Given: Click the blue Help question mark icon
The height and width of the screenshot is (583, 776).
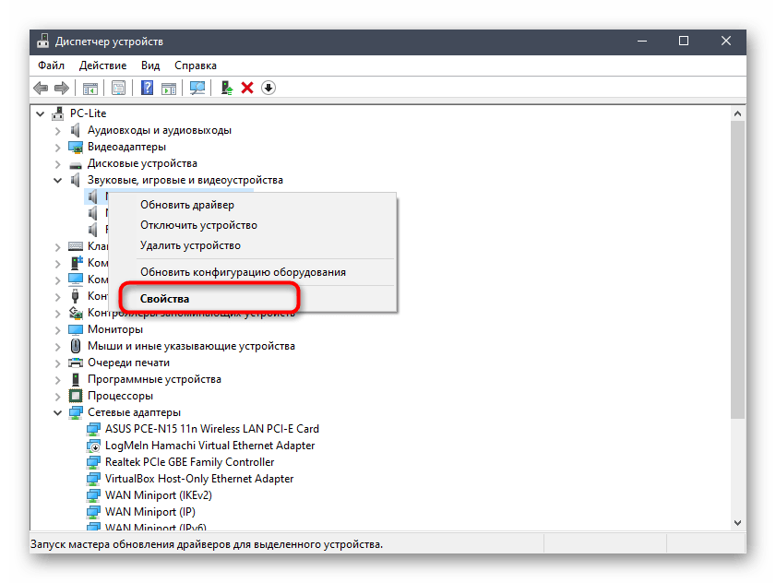Looking at the screenshot, I should [147, 88].
